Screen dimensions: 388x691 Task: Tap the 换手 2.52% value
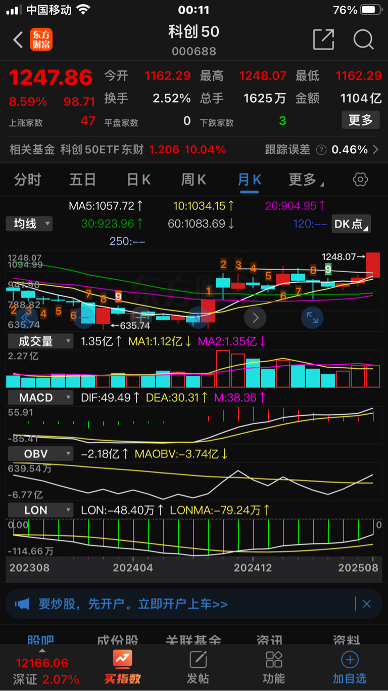click(172, 98)
